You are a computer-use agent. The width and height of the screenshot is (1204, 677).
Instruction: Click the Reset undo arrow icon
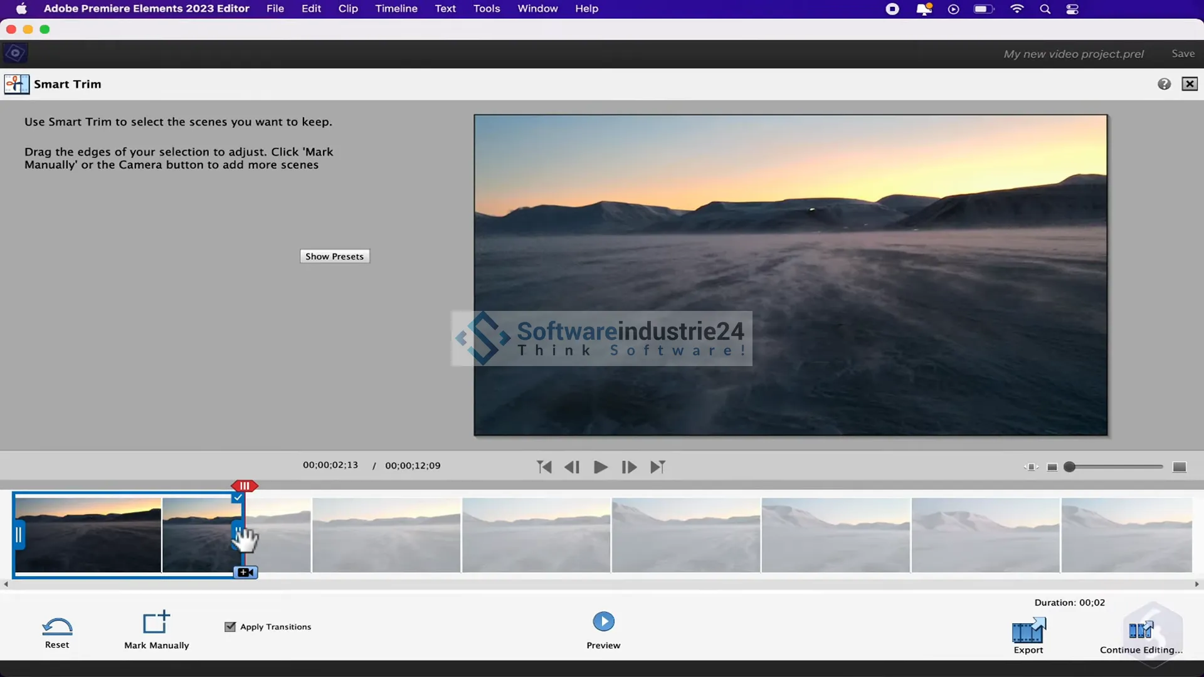point(57,626)
